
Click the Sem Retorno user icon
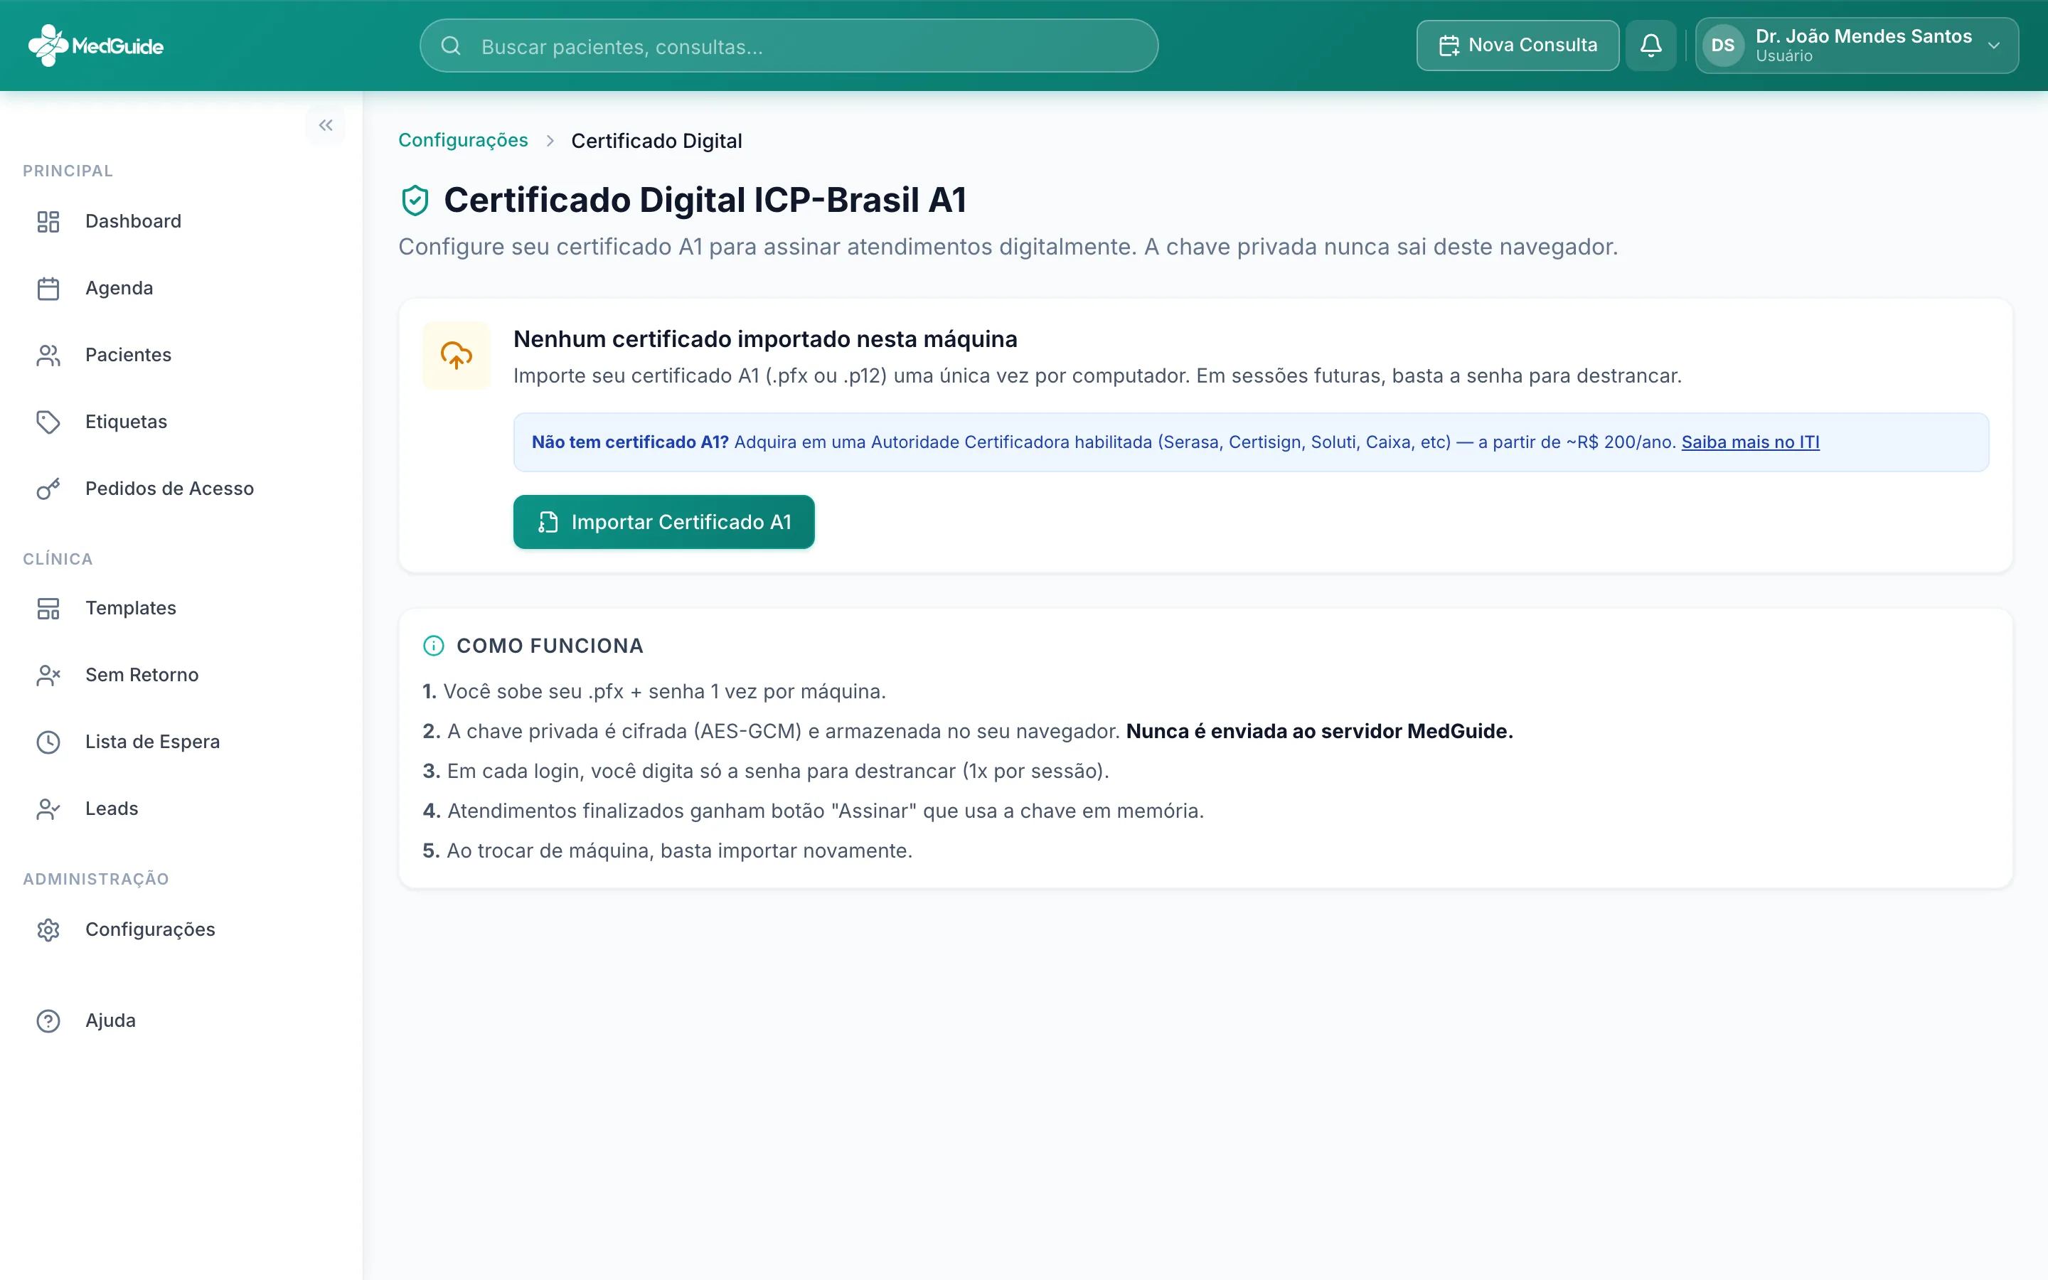pos(48,676)
